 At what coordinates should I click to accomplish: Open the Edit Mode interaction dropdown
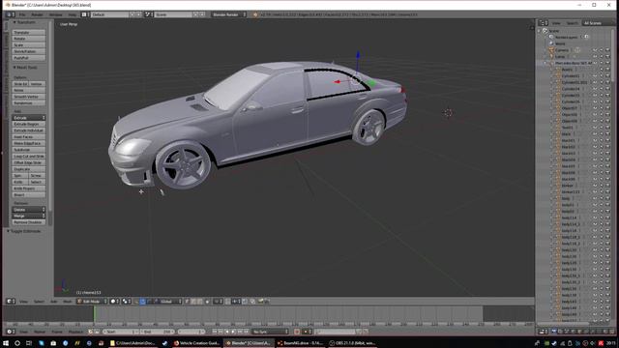(x=92, y=302)
